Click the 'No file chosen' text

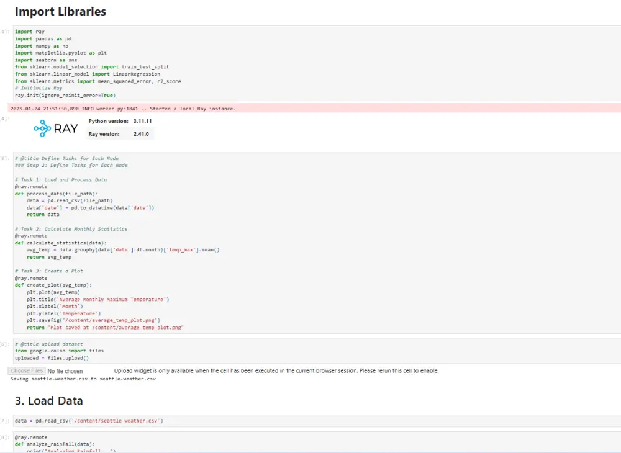(x=65, y=371)
